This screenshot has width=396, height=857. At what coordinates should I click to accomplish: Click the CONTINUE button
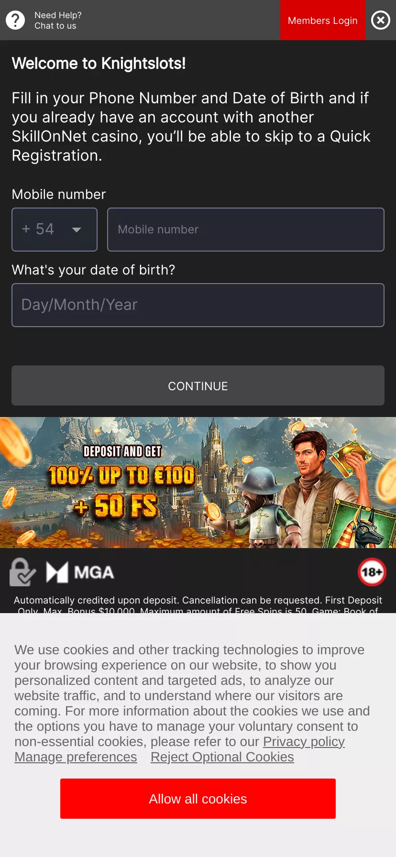pos(198,385)
